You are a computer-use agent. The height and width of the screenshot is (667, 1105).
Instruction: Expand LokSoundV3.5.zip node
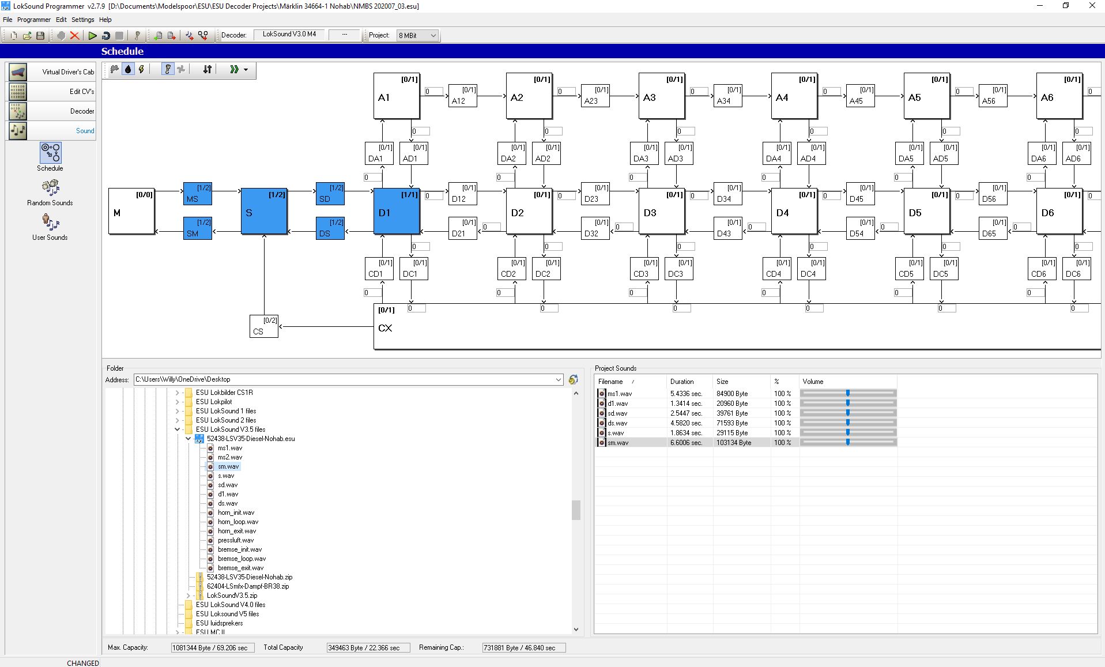tap(188, 596)
